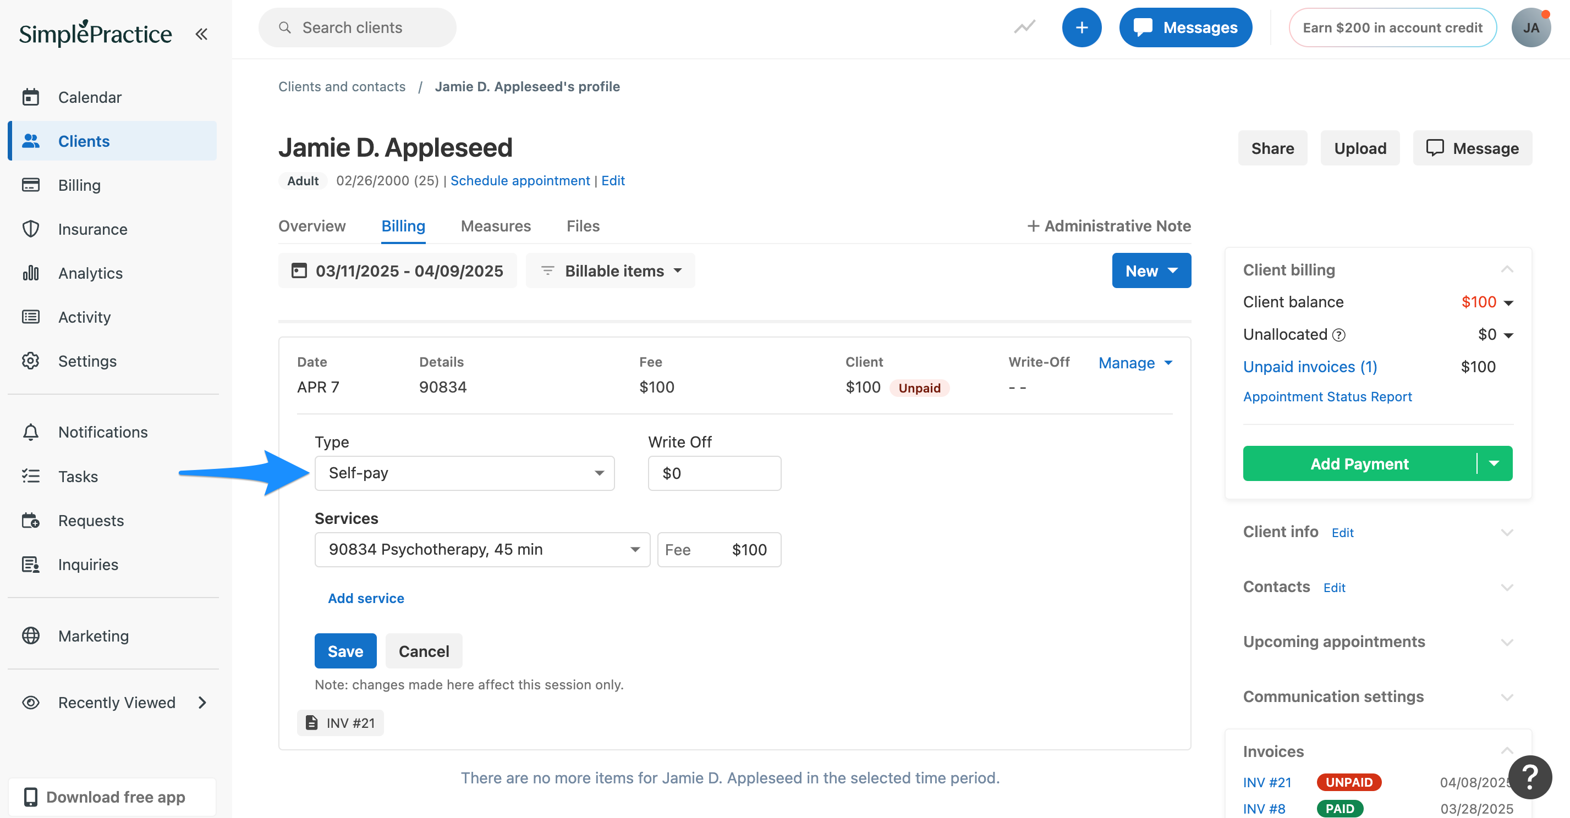Collapse the sidebar with the double chevron icon
1570x818 pixels.
(x=201, y=34)
